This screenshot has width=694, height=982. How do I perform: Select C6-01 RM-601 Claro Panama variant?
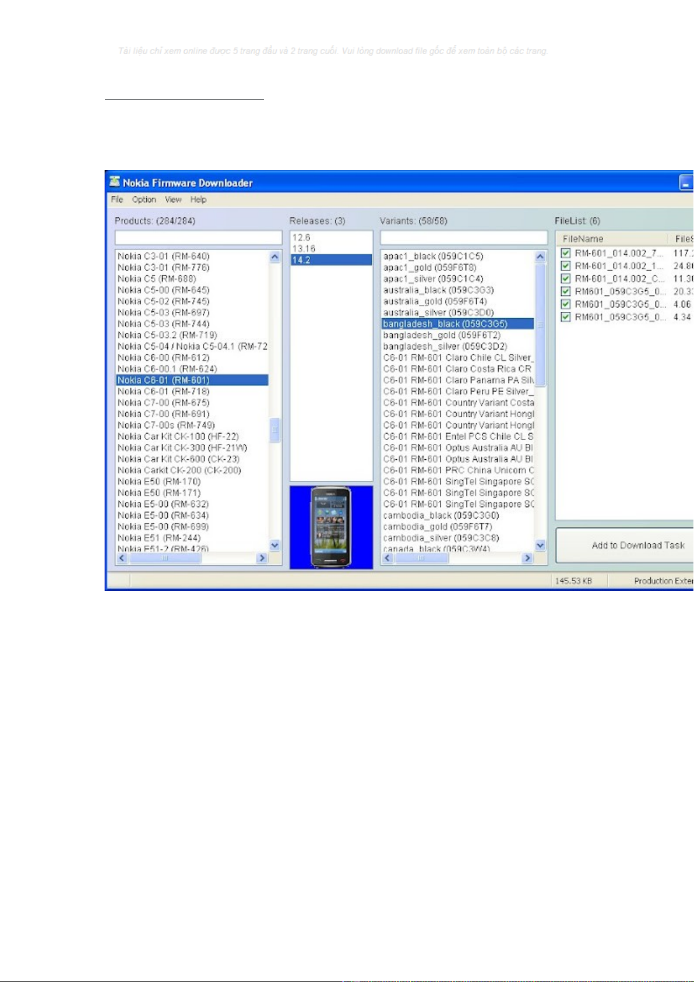tap(458, 380)
